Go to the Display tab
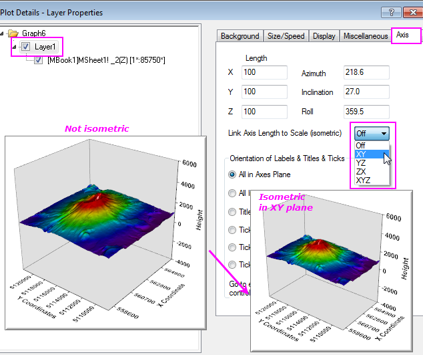 [324, 36]
